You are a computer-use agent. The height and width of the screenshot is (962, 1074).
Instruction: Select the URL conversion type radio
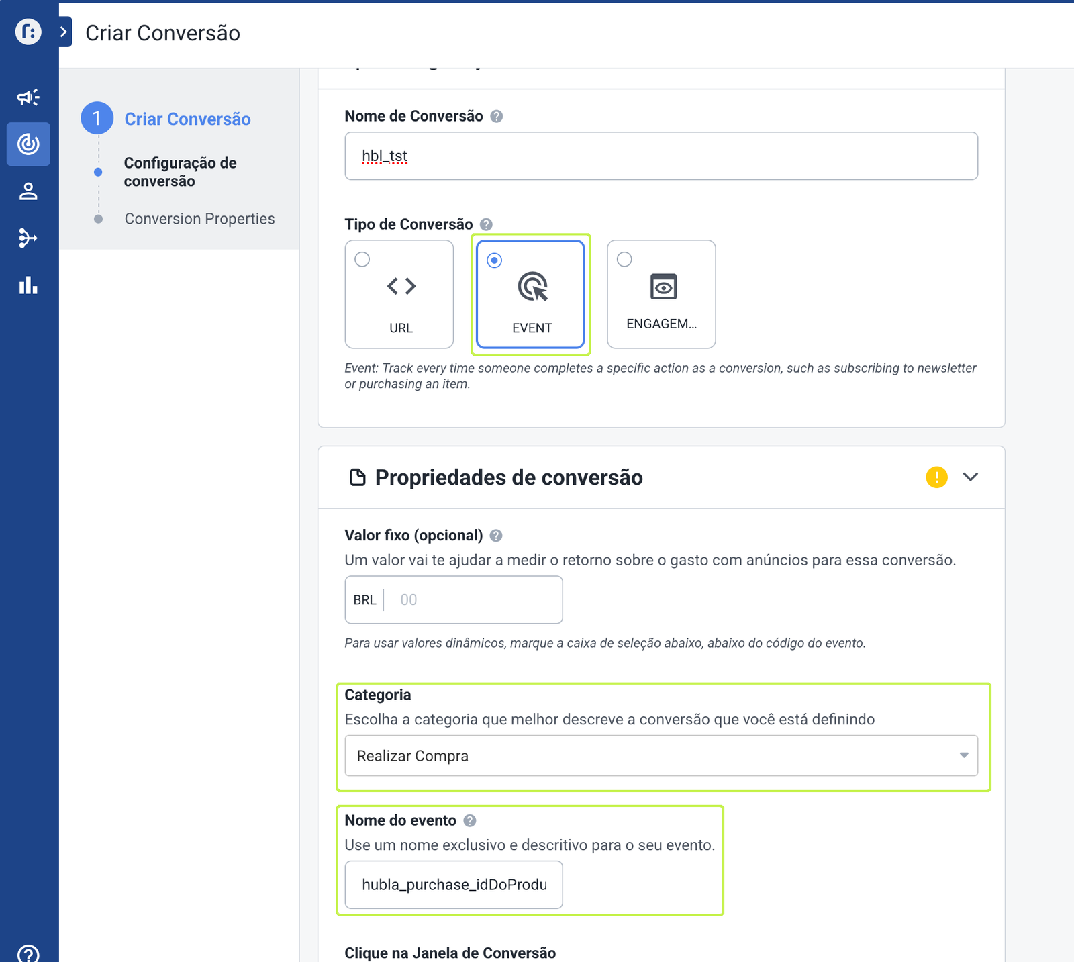362,259
